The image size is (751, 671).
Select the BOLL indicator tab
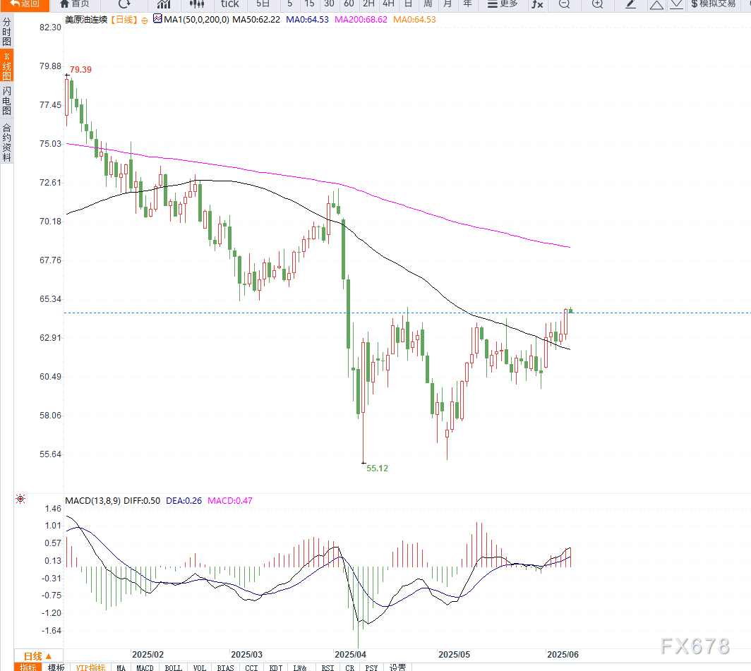point(173,667)
